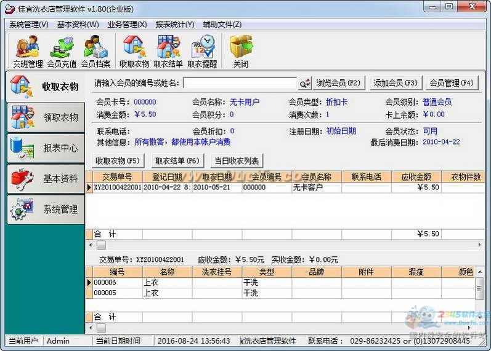
Task: Click 当日收衣列表 button
Action: [237, 161]
